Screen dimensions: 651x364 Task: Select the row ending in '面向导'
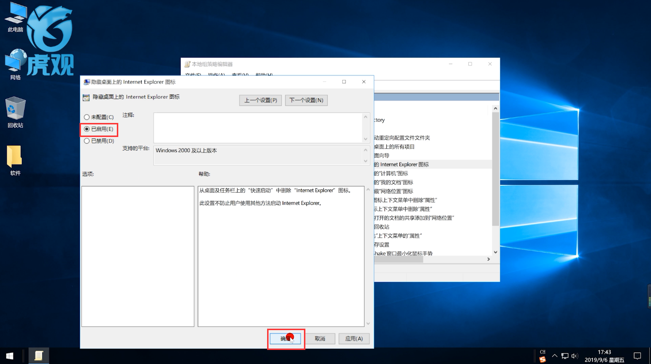click(433, 156)
